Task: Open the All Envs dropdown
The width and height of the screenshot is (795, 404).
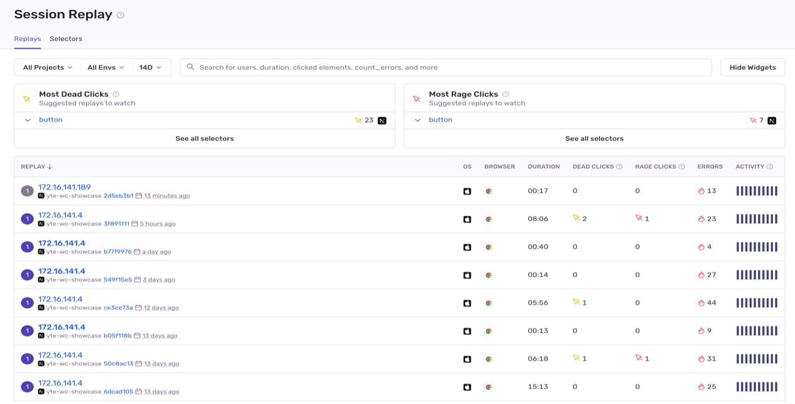Action: (x=106, y=68)
